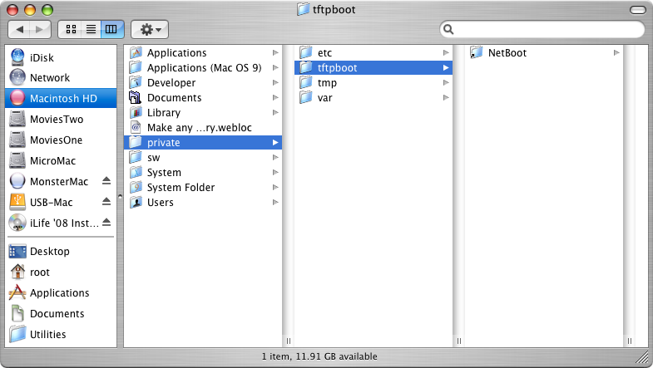
Task: Switch to list view
Action: (91, 30)
